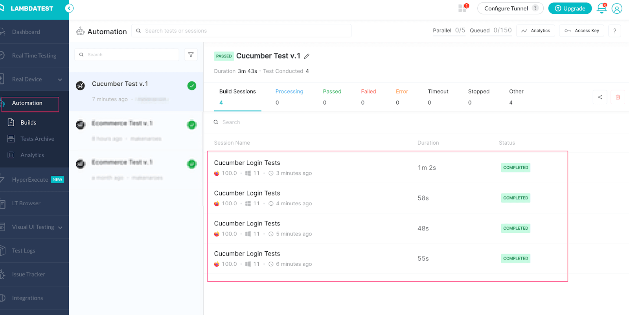Screen dimensions: 629x315
Task: Click the LambdaTest logo
Action: click(x=27, y=8)
